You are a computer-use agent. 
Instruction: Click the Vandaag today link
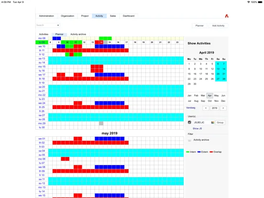[x=191, y=108]
